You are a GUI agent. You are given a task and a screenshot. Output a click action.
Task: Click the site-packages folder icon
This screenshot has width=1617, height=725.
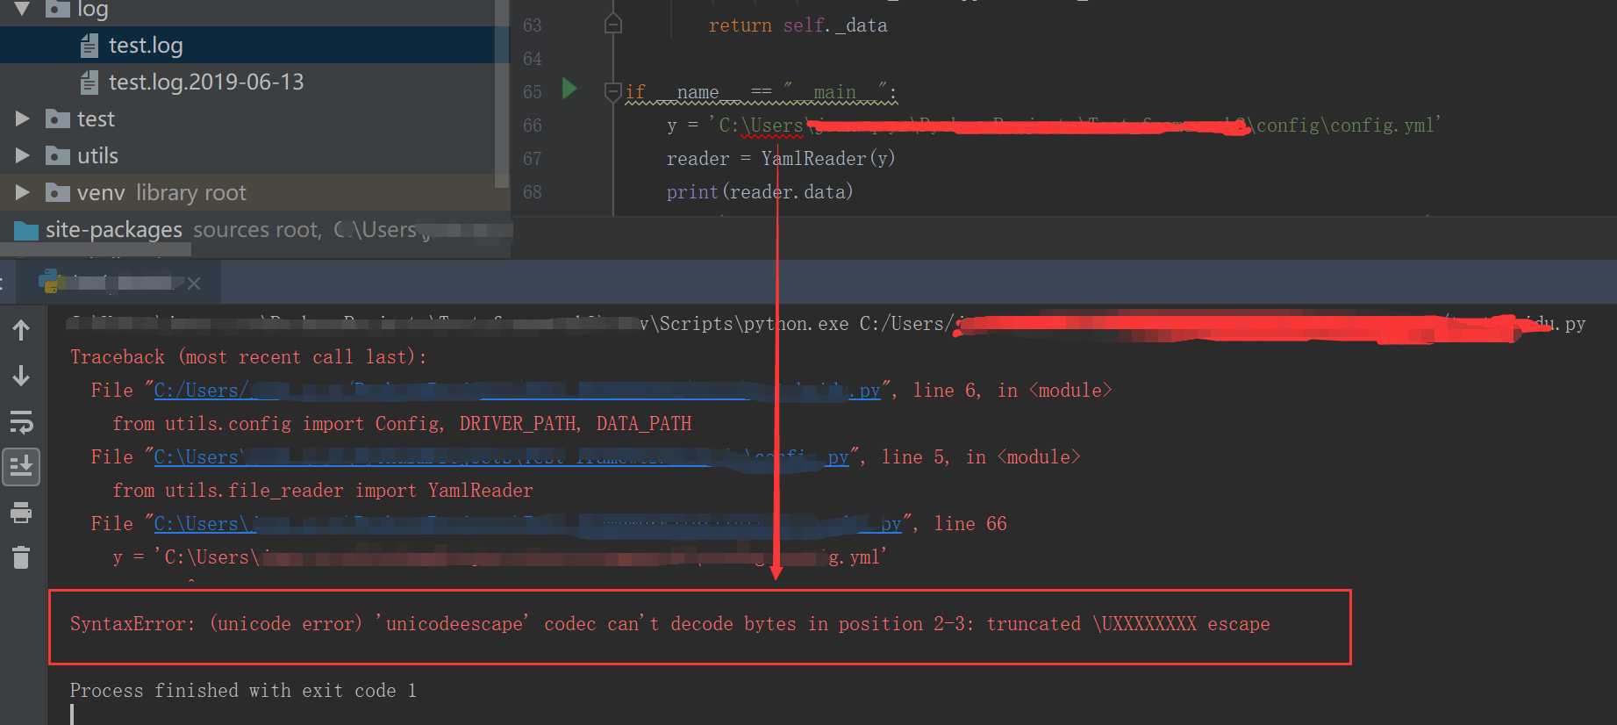tap(26, 231)
